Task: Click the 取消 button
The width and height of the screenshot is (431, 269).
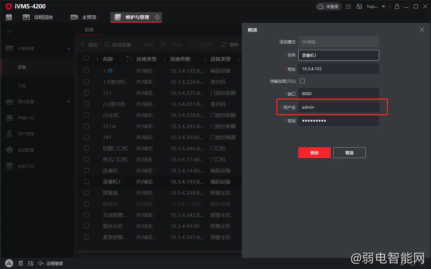Action: pos(350,153)
